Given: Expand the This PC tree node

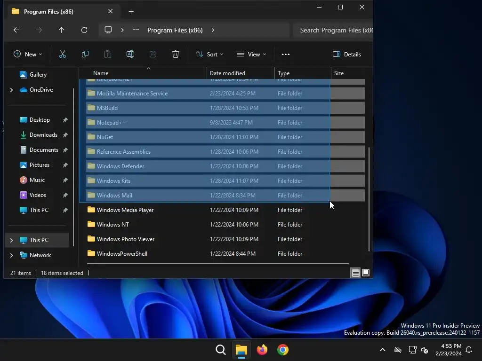Looking at the screenshot, I should click(x=12, y=240).
